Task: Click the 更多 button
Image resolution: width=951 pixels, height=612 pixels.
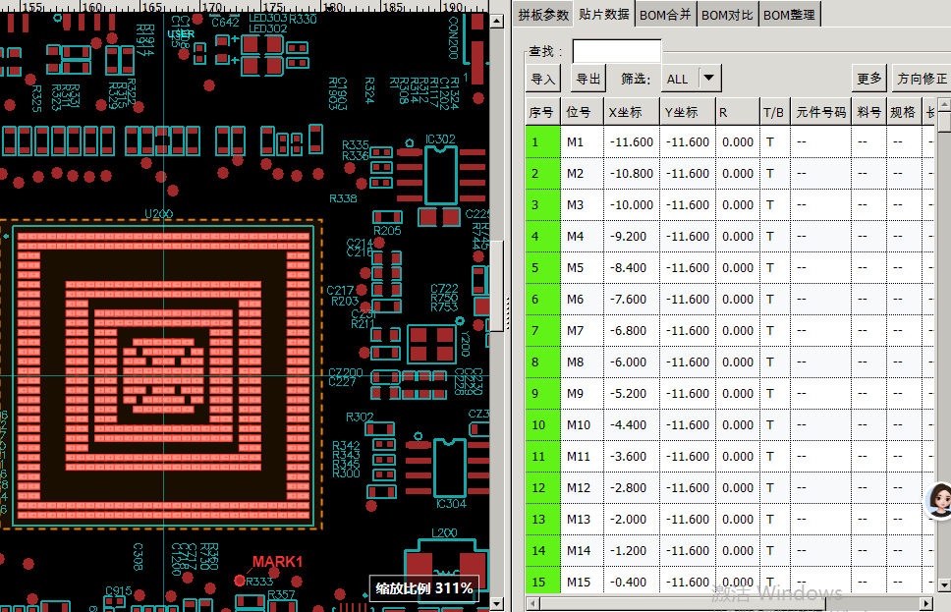Action: (869, 79)
